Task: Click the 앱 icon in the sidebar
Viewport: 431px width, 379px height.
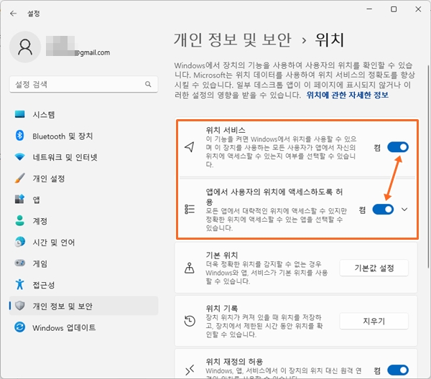Action: 20,200
